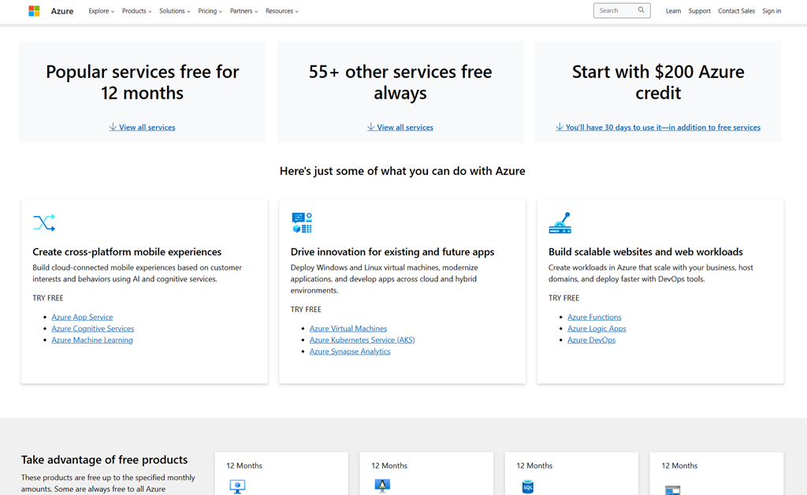Open the Products dropdown
Screen dimensions: 807x495
136,11
